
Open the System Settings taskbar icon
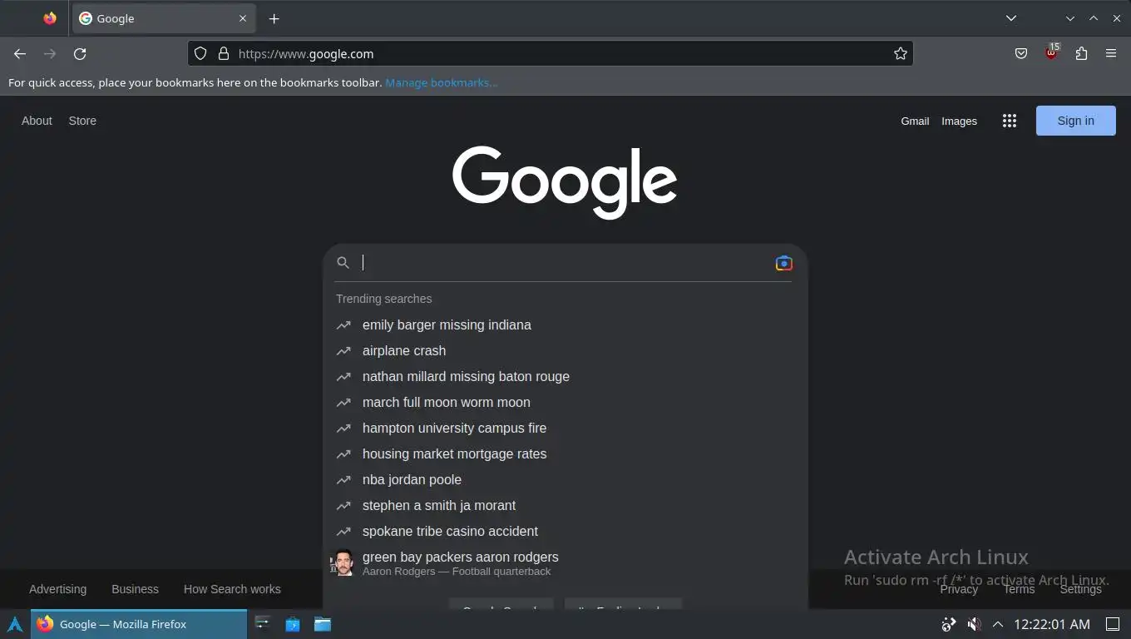point(262,624)
